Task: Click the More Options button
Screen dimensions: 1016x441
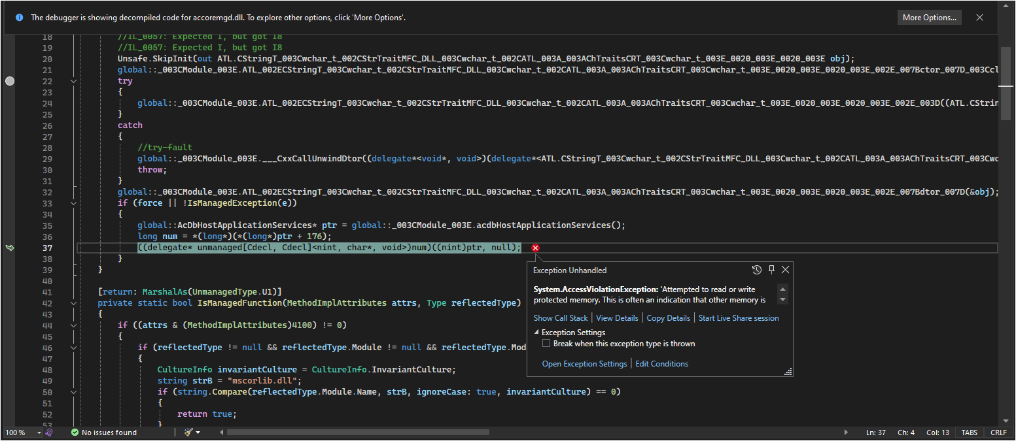Action: pyautogui.click(x=930, y=17)
